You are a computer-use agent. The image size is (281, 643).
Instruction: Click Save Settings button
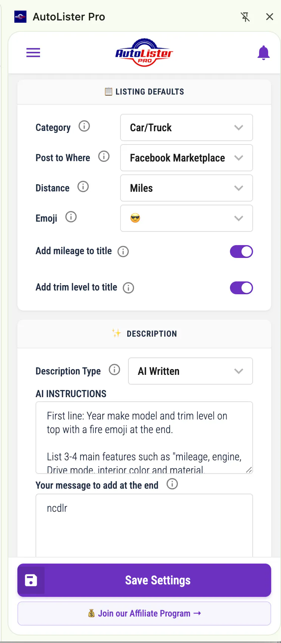(x=144, y=580)
